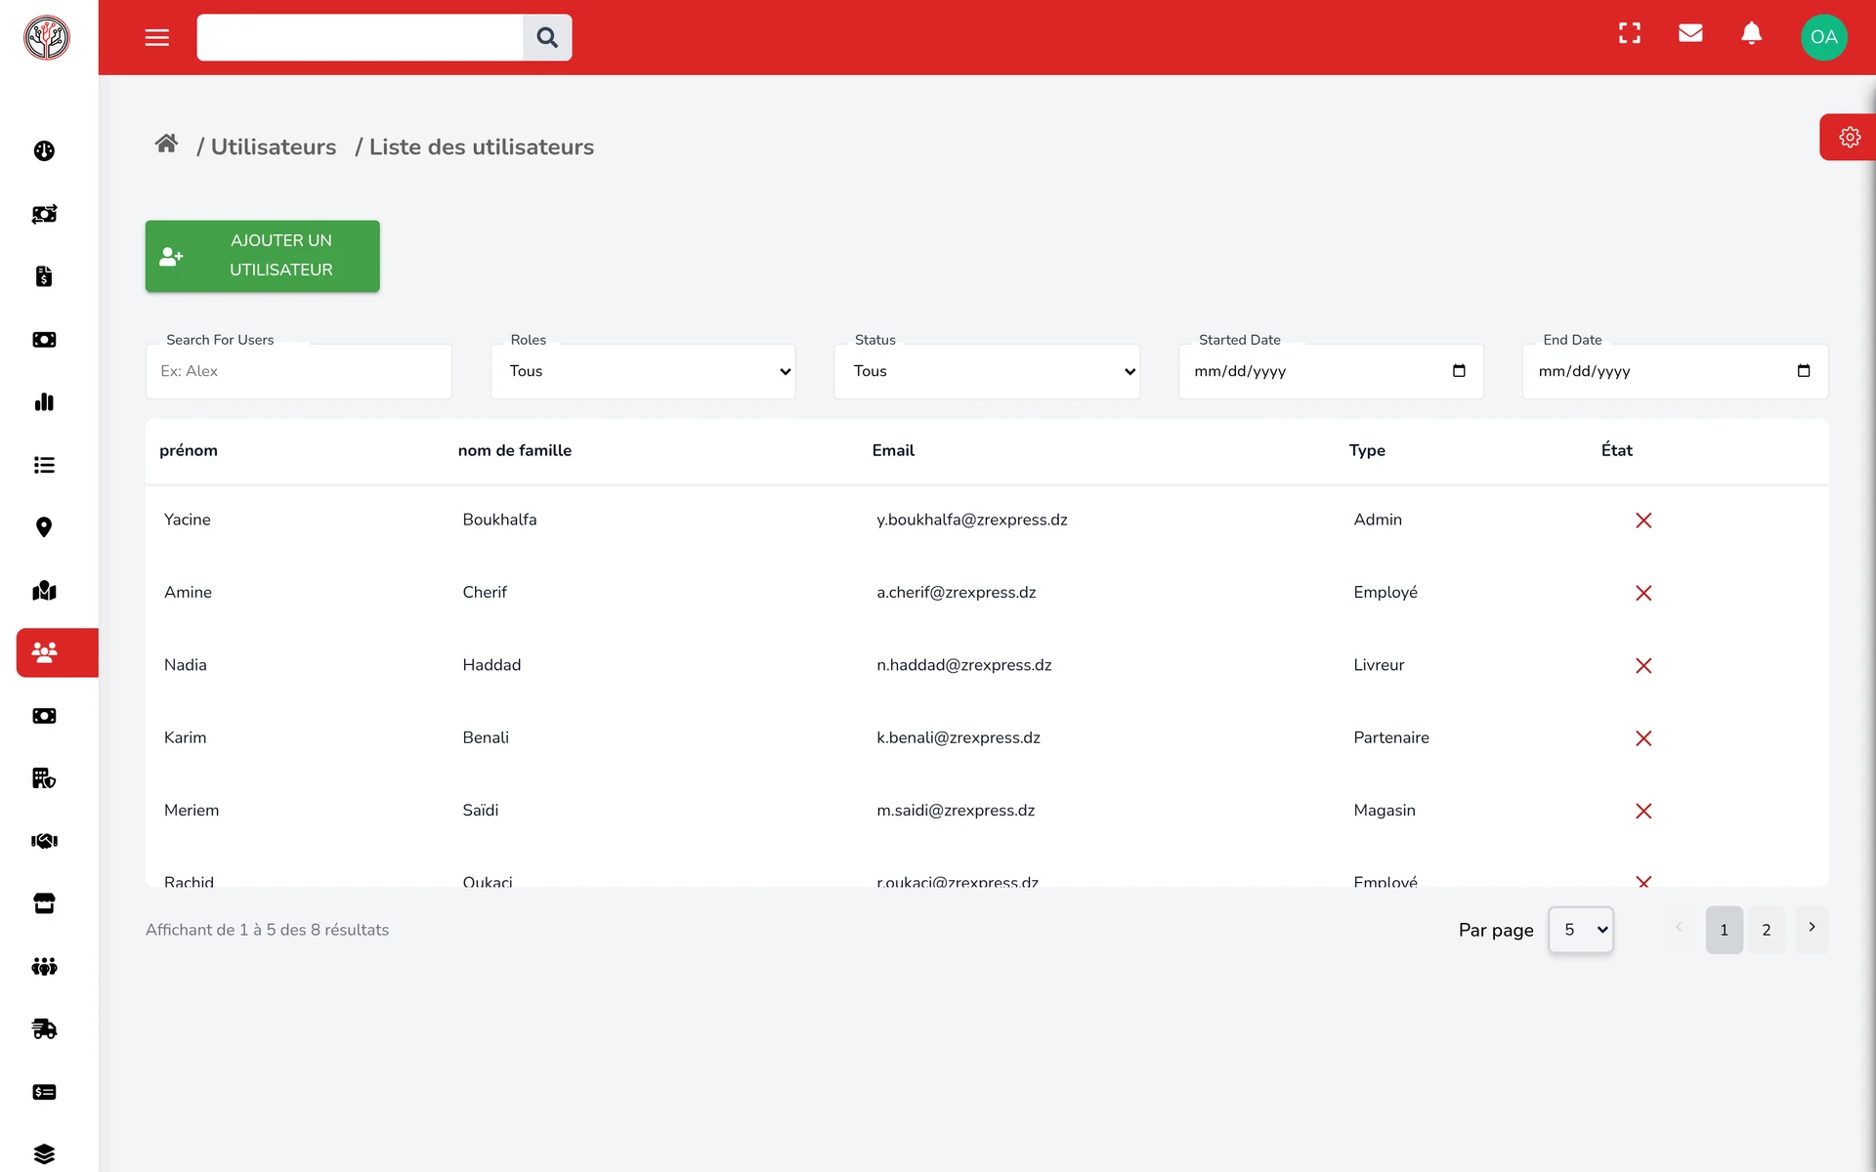Select the Partenaire type cell
This screenshot has width=1876, height=1172.
point(1391,737)
